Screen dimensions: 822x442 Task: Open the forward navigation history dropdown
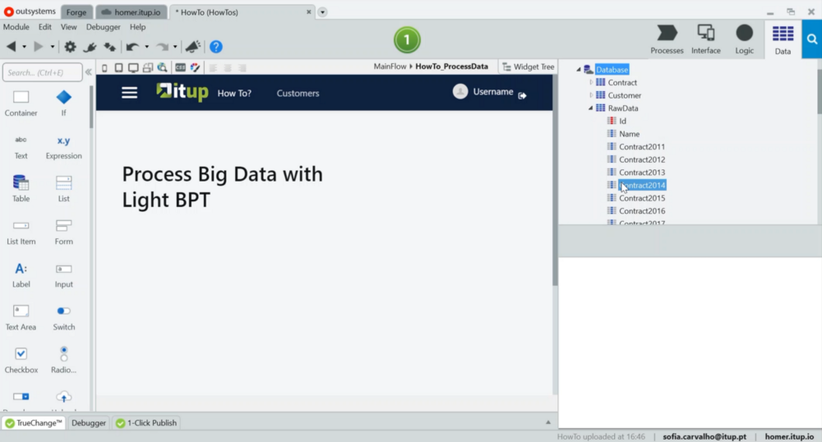(x=53, y=47)
